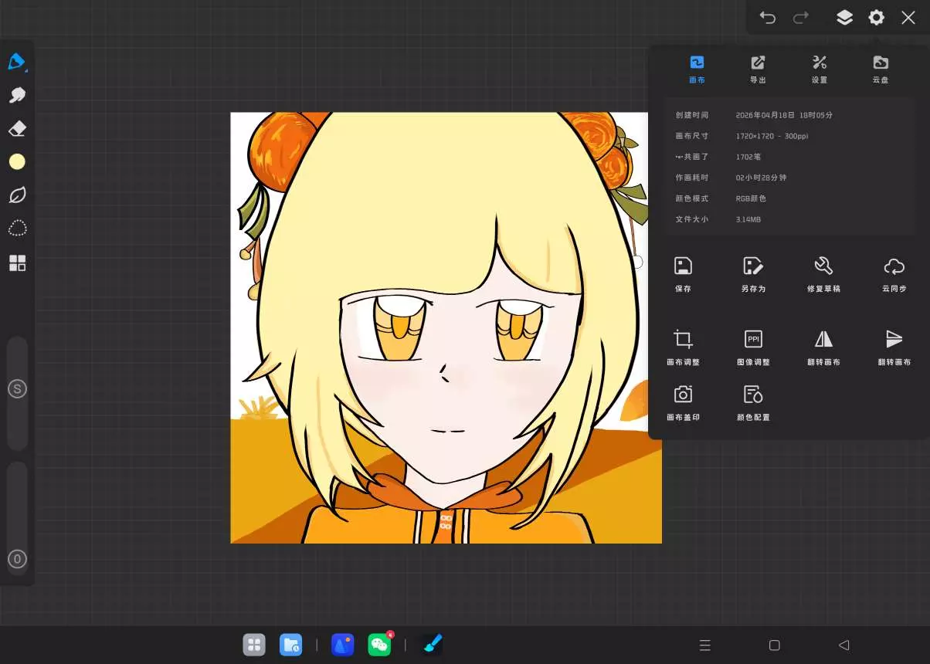
Task: Undo the last stroke
Action: (x=767, y=18)
